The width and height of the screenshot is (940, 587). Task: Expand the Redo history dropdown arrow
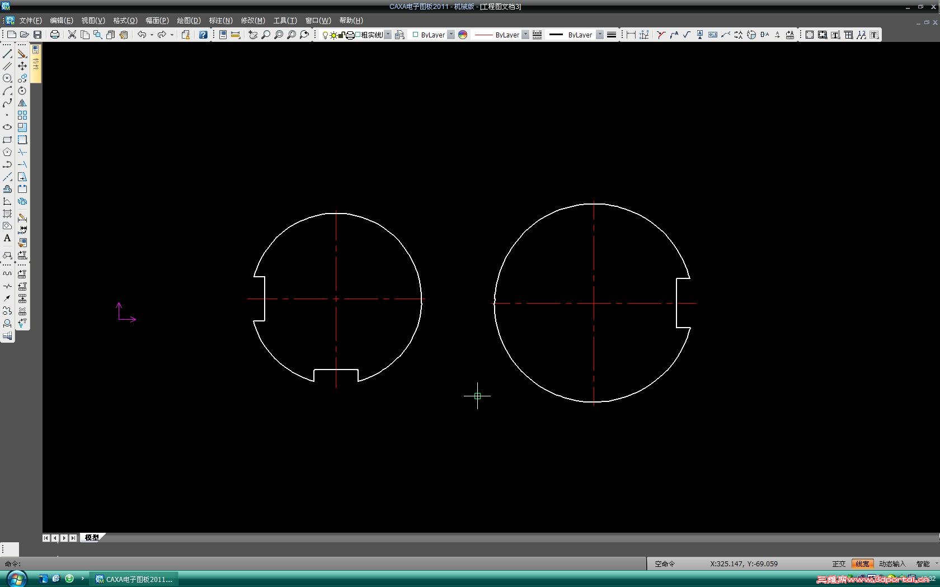[172, 35]
